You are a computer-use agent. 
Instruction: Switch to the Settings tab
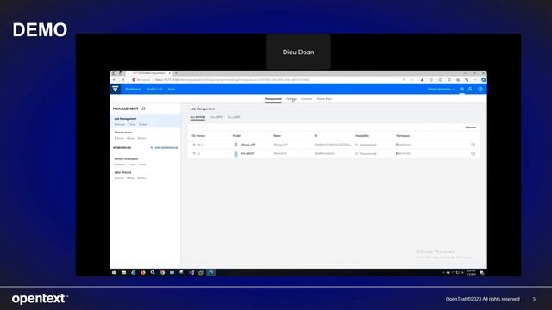(292, 99)
